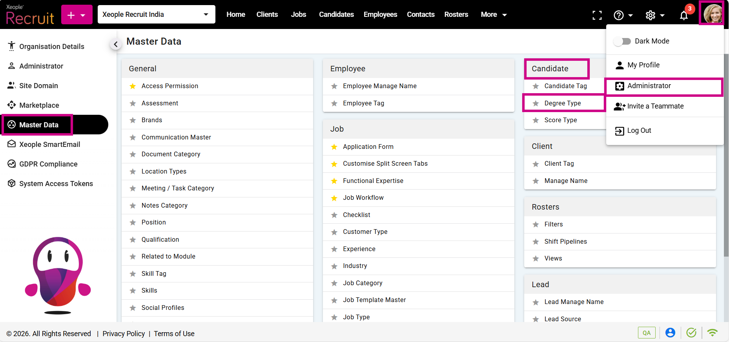
Task: Open the user profile avatar menu
Action: pyautogui.click(x=712, y=14)
